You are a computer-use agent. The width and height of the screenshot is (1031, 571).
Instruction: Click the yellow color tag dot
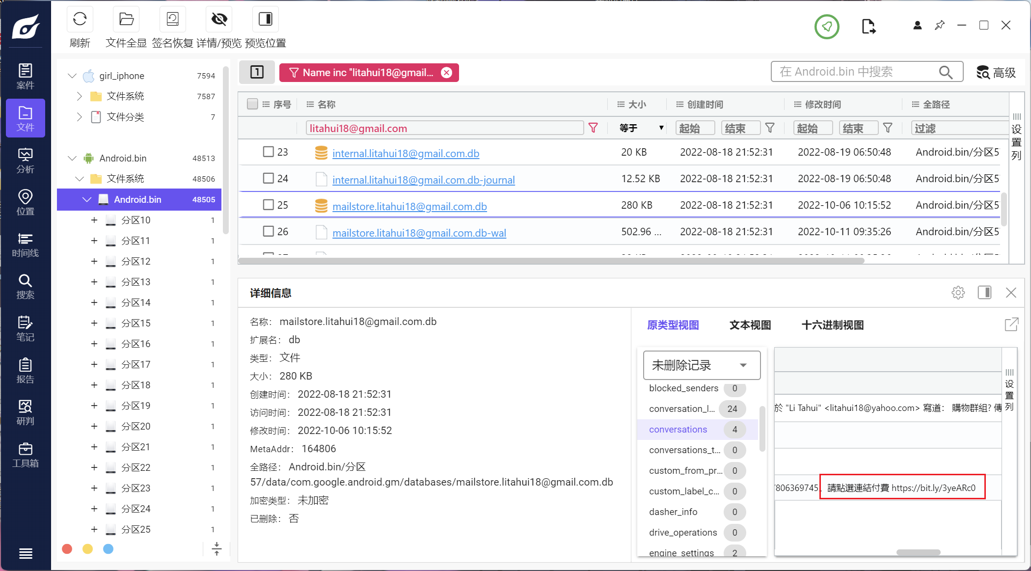point(87,549)
